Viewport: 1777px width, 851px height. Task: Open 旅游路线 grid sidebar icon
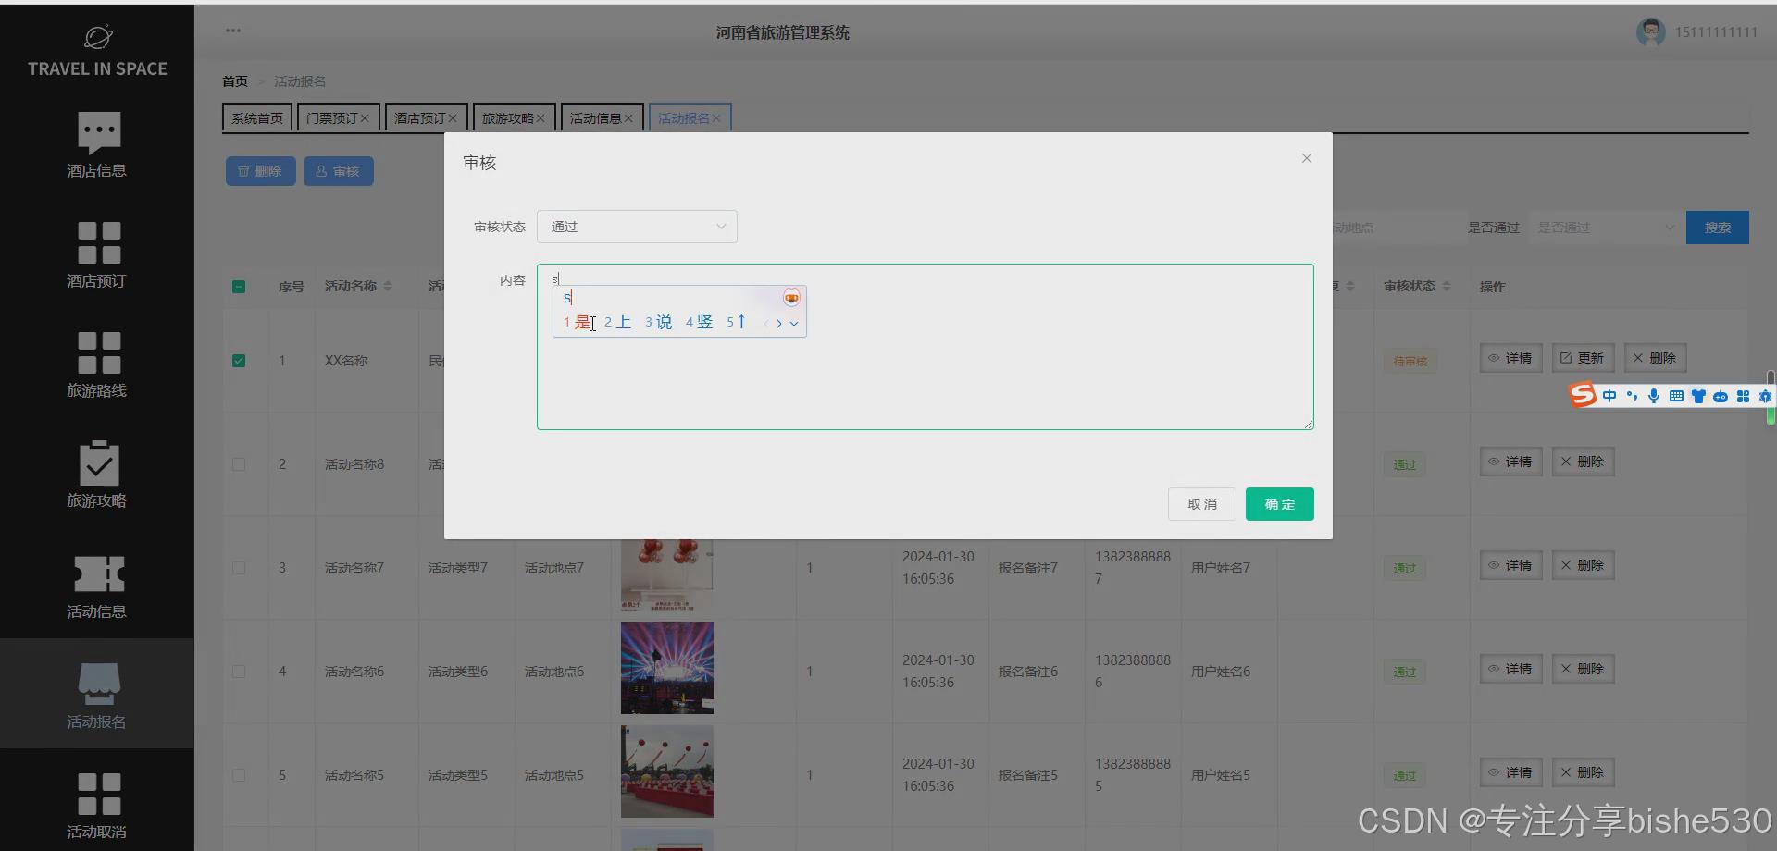99,352
